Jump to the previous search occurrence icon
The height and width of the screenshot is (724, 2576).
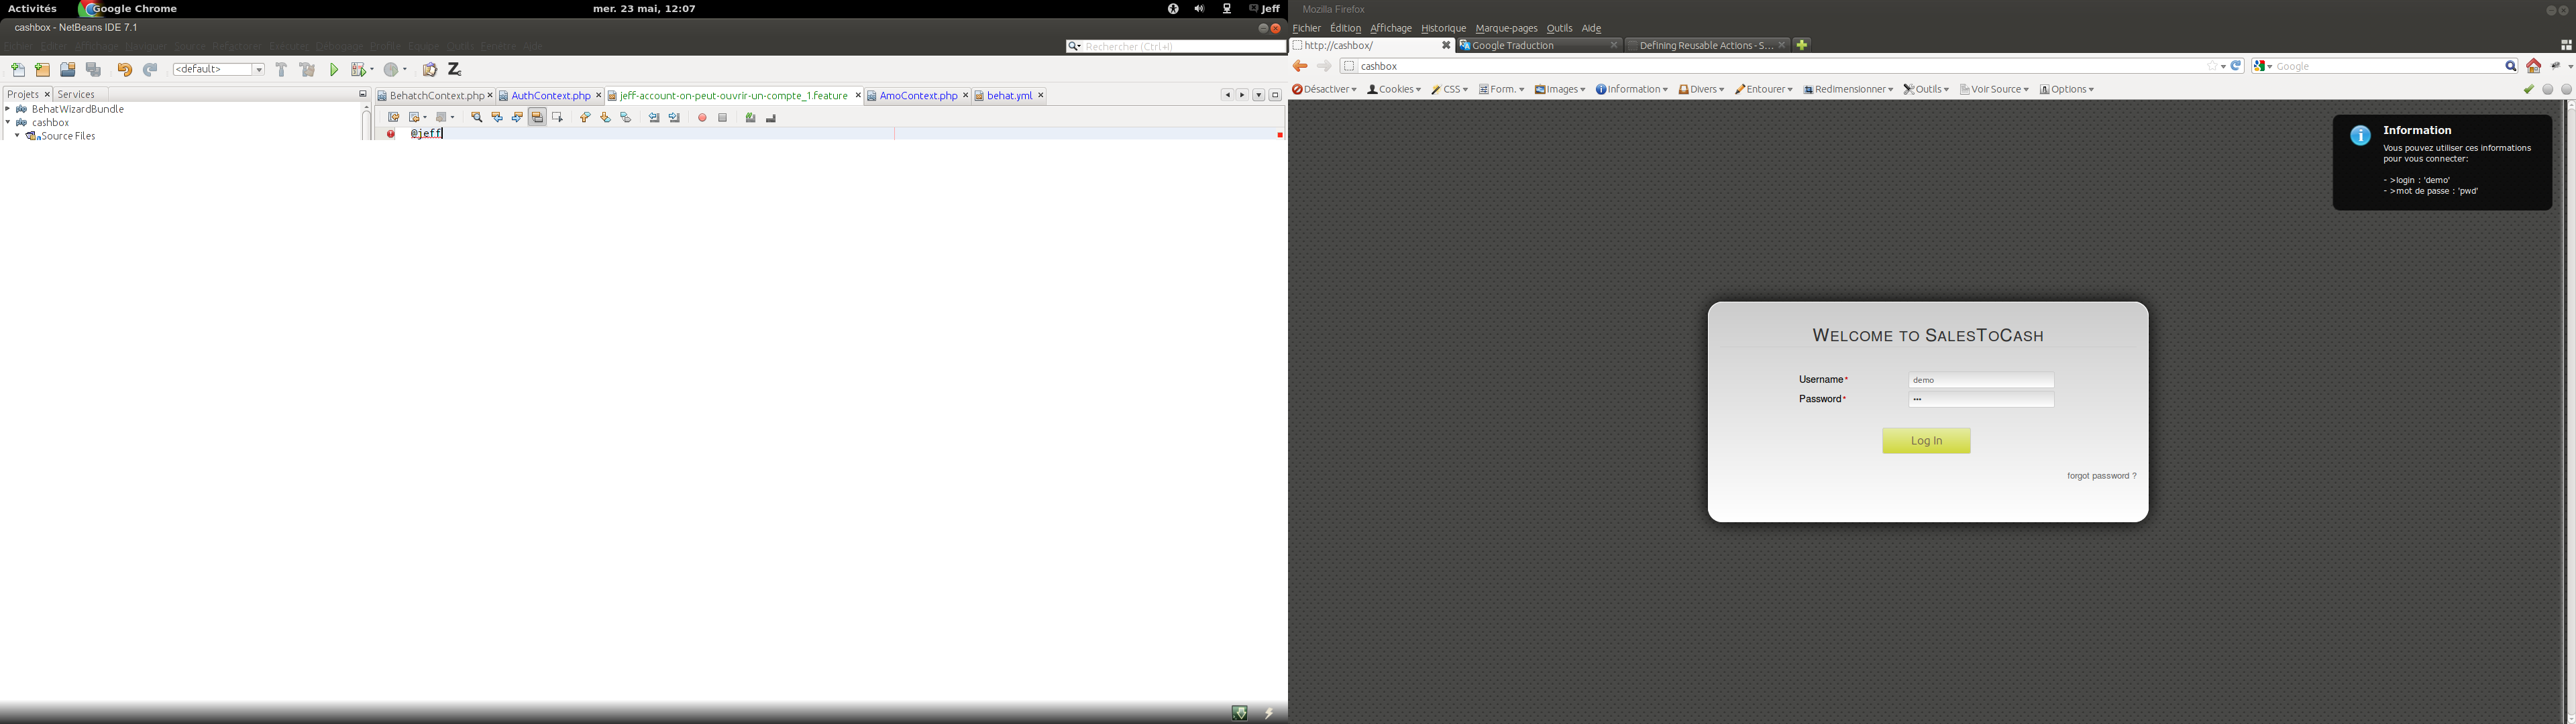(x=497, y=118)
